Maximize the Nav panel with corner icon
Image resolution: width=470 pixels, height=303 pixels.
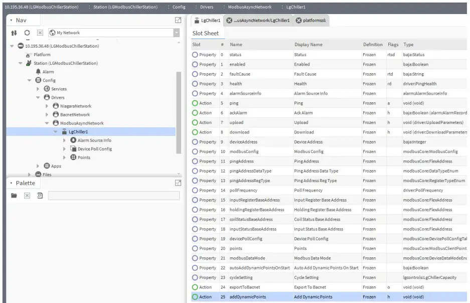[178, 20]
